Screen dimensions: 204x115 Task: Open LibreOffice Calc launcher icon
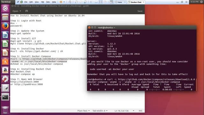point(5,44)
